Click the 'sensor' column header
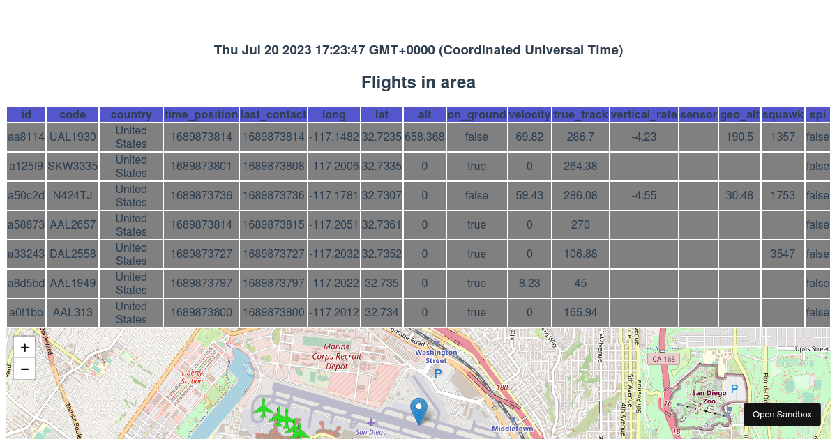 click(698, 114)
